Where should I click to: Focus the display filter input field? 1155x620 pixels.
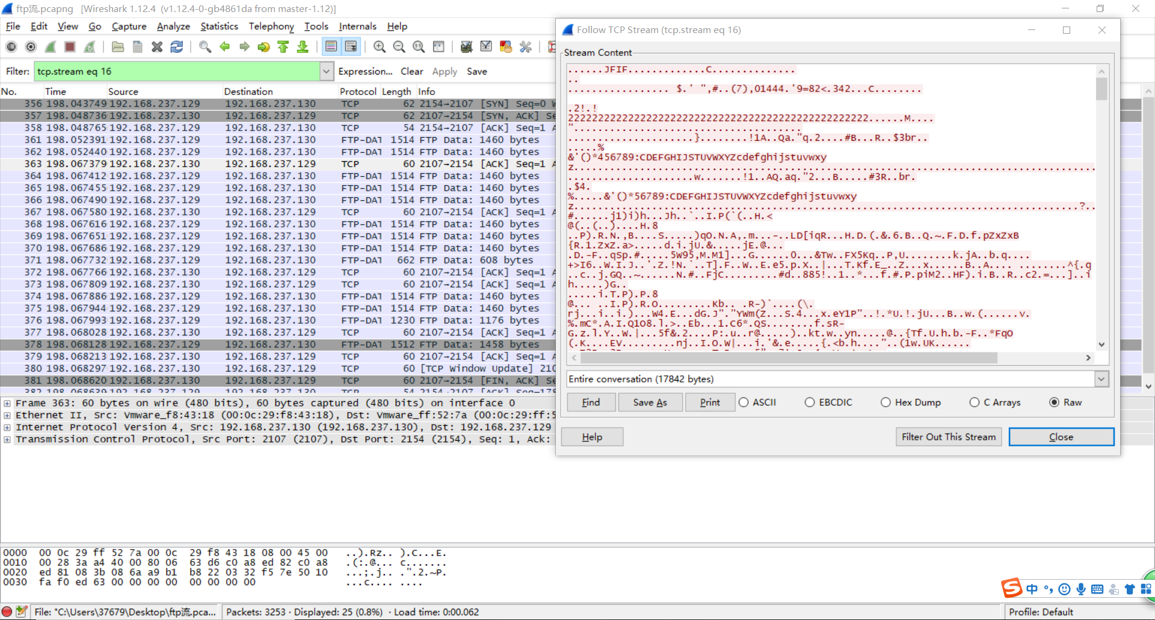[x=177, y=72]
